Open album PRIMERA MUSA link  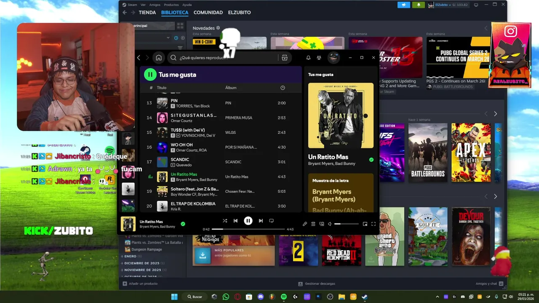coord(239,118)
